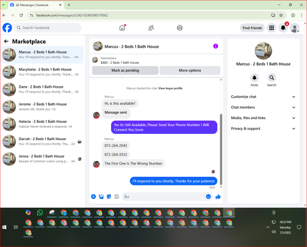Click Mark as pending button

(125, 71)
